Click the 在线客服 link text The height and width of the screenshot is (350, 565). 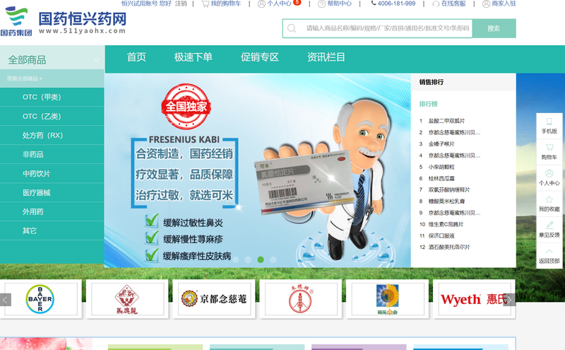click(x=453, y=4)
